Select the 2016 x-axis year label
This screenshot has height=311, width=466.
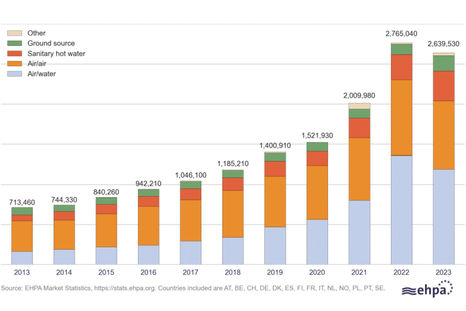click(x=148, y=272)
